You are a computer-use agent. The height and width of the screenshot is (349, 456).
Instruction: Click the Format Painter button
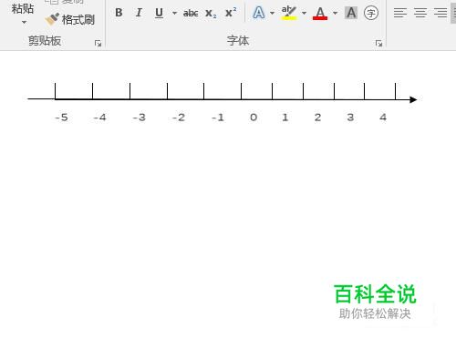click(x=69, y=20)
